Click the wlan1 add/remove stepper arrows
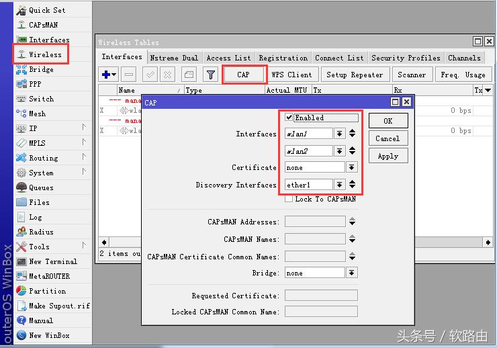The image size is (497, 348). tap(352, 134)
